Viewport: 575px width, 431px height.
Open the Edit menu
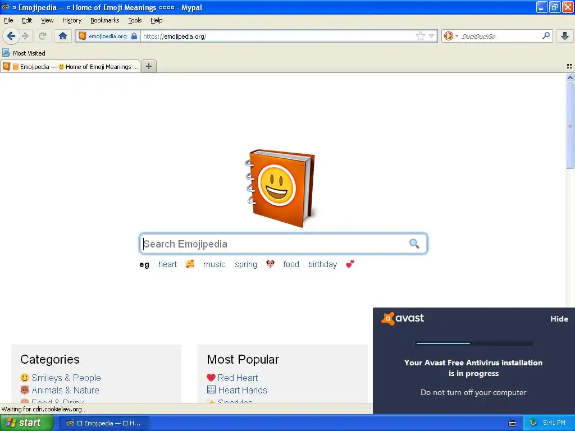coord(27,20)
